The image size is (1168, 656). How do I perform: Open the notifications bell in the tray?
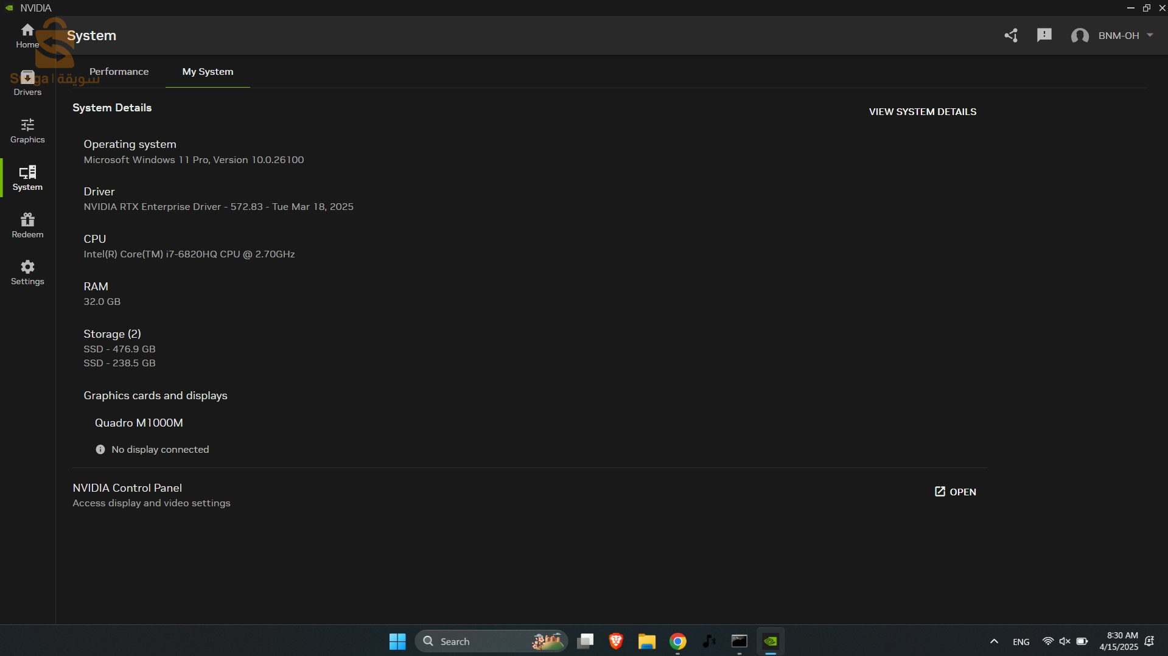point(1150,641)
